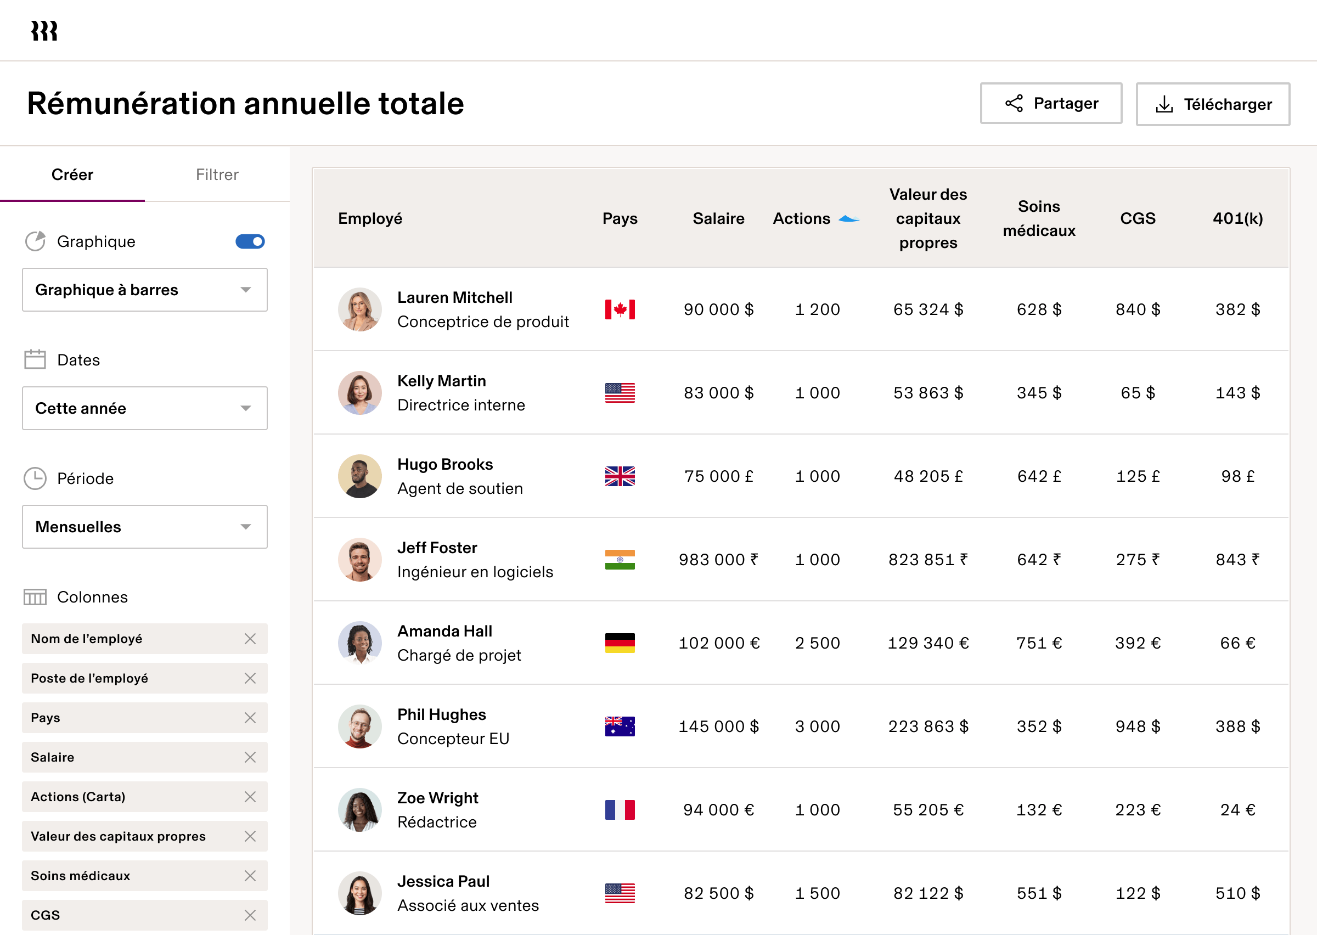
Task: Click Hugo Brooks' profile photo
Action: pyautogui.click(x=360, y=476)
